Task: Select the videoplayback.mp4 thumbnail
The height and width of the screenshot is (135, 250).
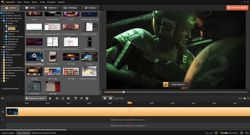Action: click(52, 14)
